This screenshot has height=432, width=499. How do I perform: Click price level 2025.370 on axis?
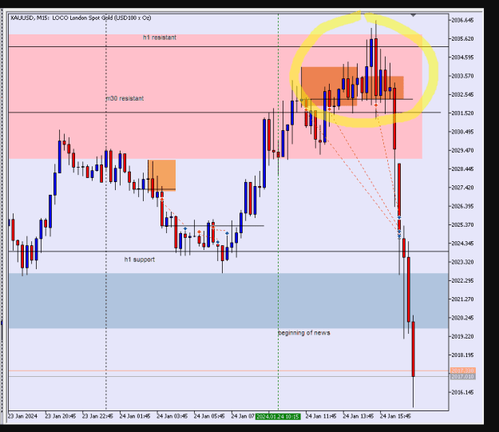(x=462, y=224)
